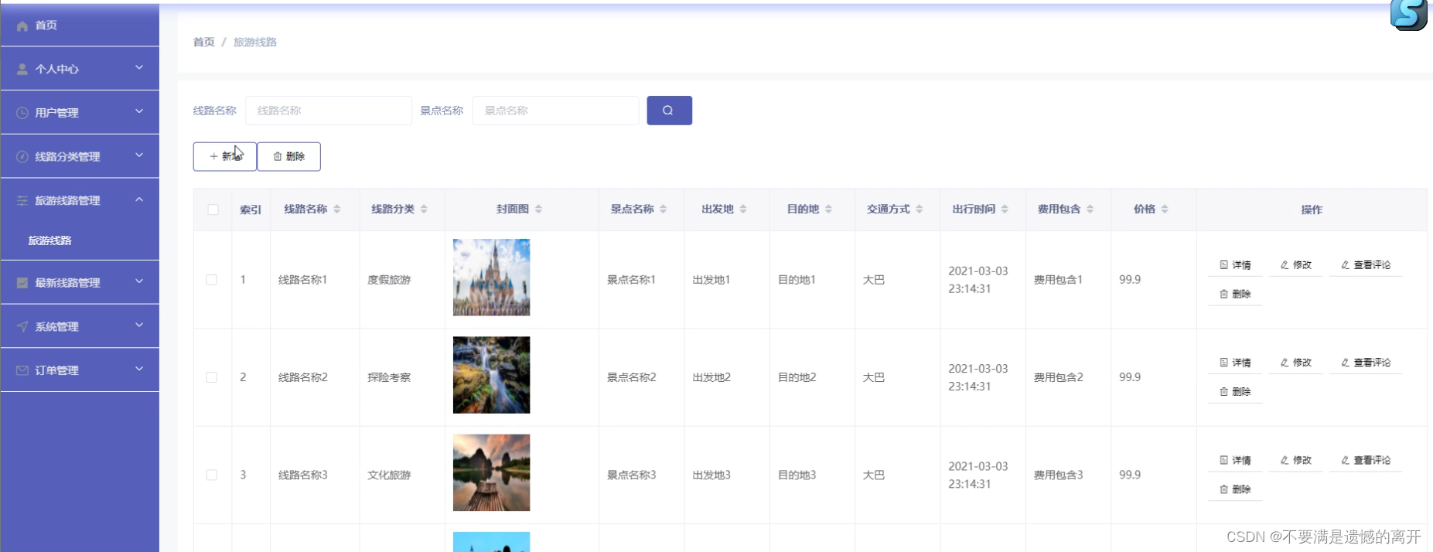Screen dimensions: 1433x552
Task: Click the paper-plane icon beside 系统管理
Action: click(x=22, y=327)
